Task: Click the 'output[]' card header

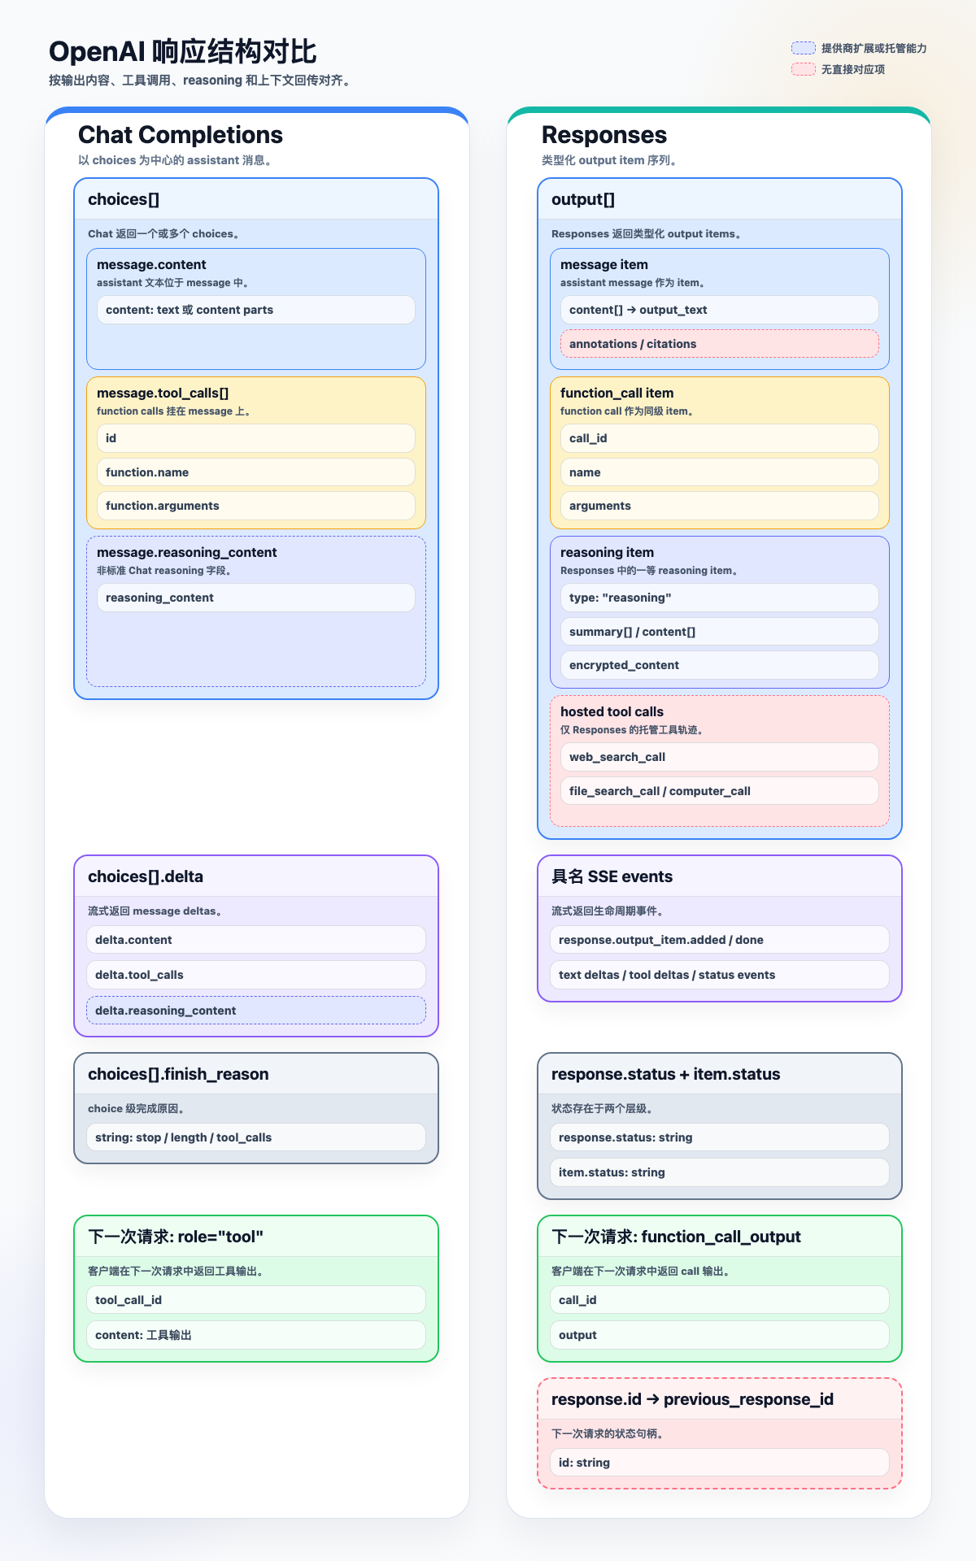Action: pyautogui.click(x=720, y=199)
